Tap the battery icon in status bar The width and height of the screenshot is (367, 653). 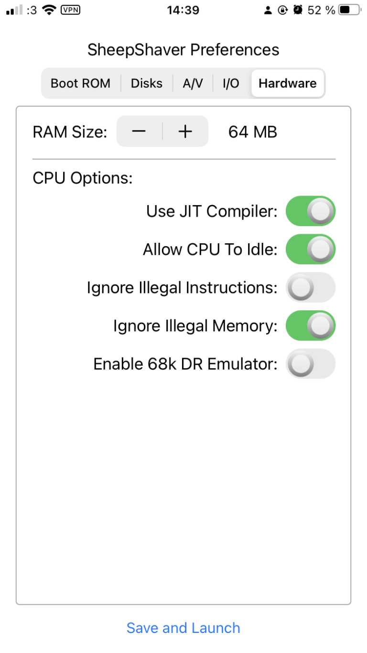[x=349, y=10]
